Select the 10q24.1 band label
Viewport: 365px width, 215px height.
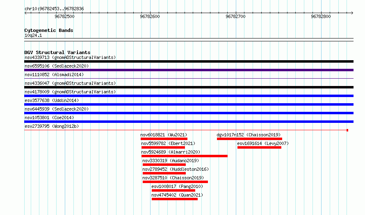click(33, 35)
